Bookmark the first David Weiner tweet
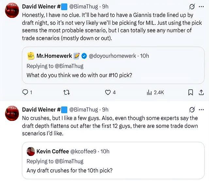Screen dimensions: 209x181 coord(191,92)
